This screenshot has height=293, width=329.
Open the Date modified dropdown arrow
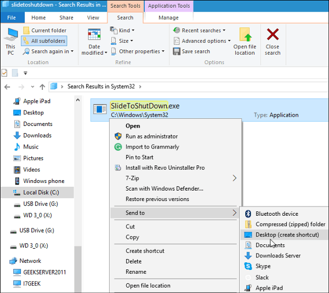click(x=106, y=53)
